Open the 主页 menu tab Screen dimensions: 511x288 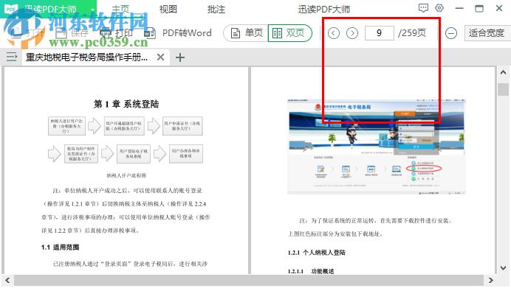click(x=120, y=9)
